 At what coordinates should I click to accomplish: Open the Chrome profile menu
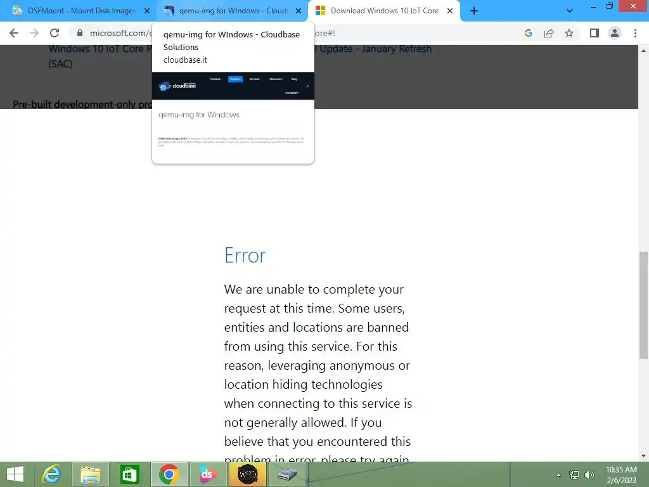[x=615, y=33]
